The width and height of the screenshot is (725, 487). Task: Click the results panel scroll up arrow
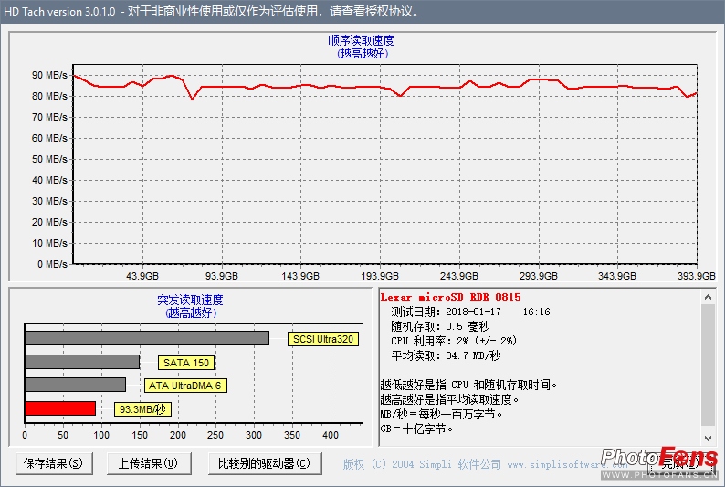pyautogui.click(x=708, y=297)
